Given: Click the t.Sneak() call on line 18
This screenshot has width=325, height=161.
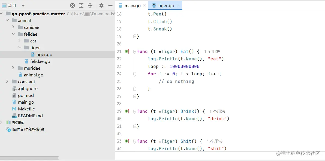Looking at the screenshot, I should pyautogui.click(x=160, y=29).
